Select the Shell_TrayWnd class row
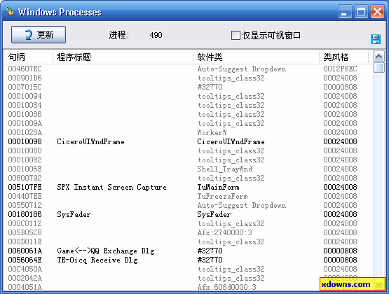This screenshot has height=294, width=389. coord(188,169)
